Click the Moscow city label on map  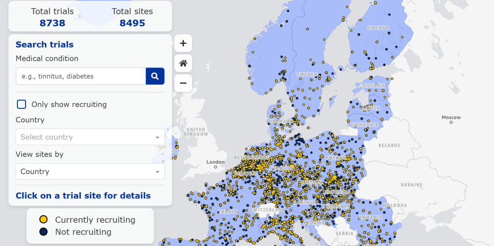(451, 117)
